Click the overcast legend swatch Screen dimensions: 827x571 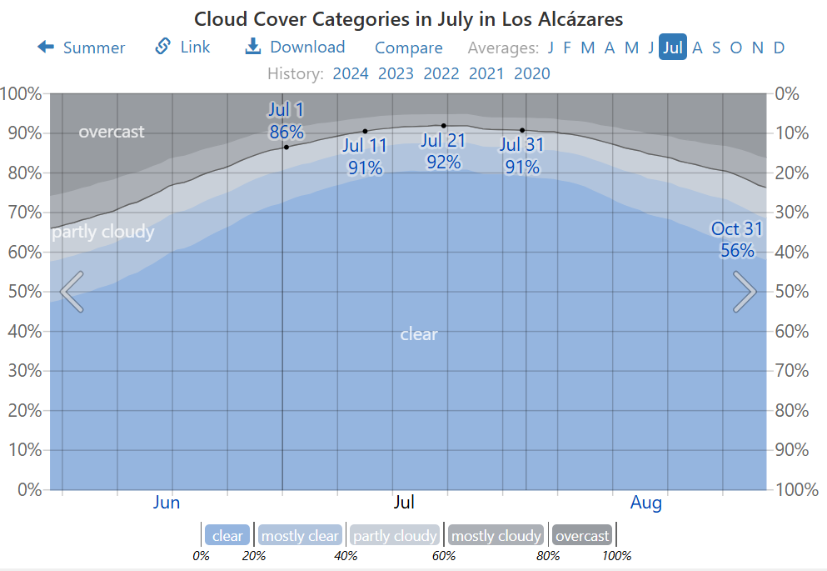[583, 536]
